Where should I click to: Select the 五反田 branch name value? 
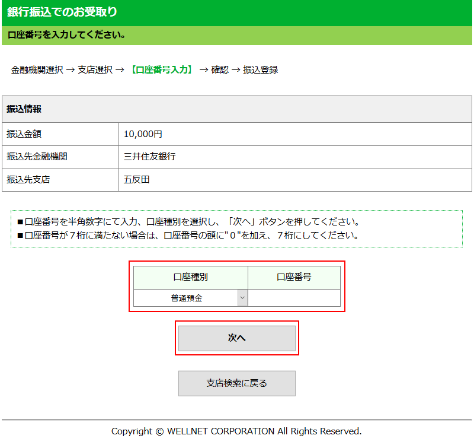coord(136,179)
